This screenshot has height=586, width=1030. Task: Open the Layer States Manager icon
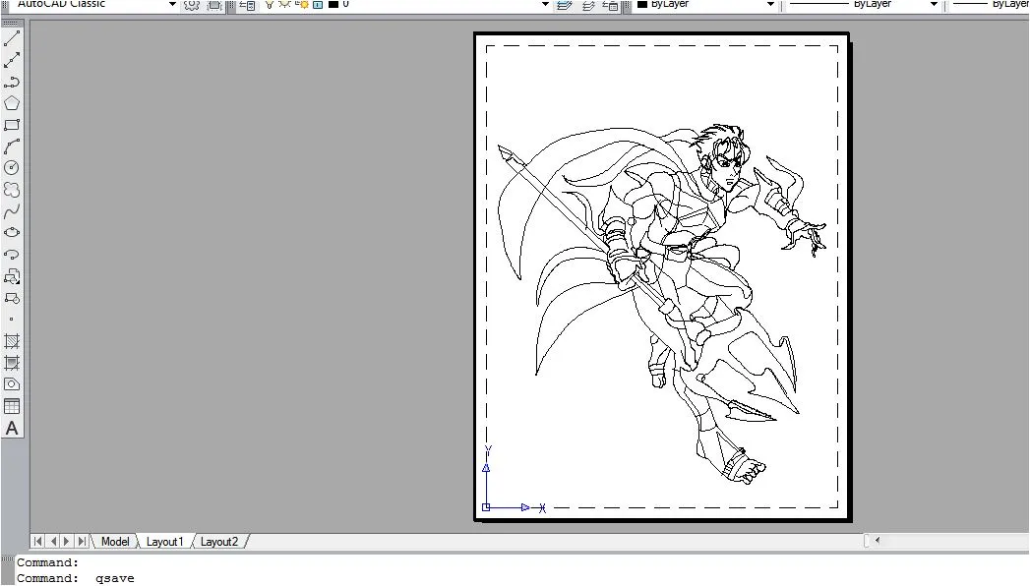pyautogui.click(x=610, y=5)
